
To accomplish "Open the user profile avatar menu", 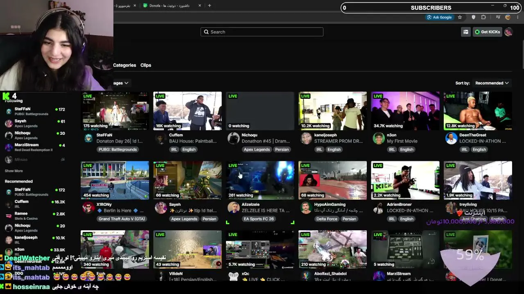I will point(508,32).
